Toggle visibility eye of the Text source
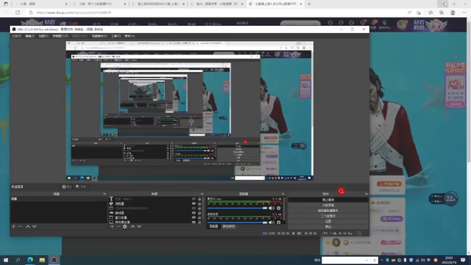471x265 pixels. tap(194, 199)
